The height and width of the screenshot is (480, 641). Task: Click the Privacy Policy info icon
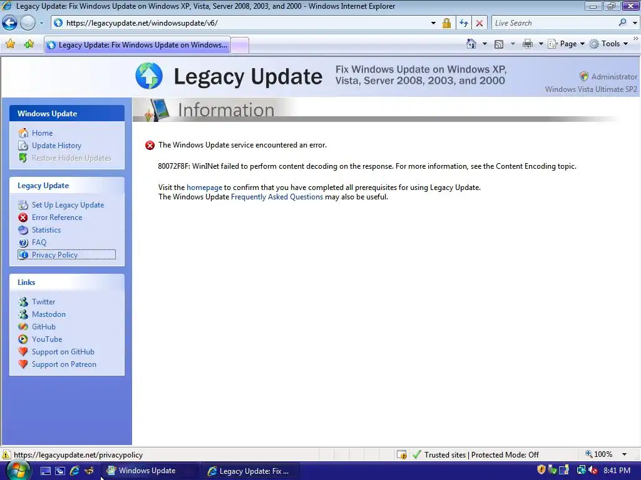point(23,255)
